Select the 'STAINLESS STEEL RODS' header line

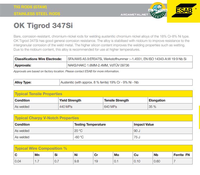coord(37,14)
